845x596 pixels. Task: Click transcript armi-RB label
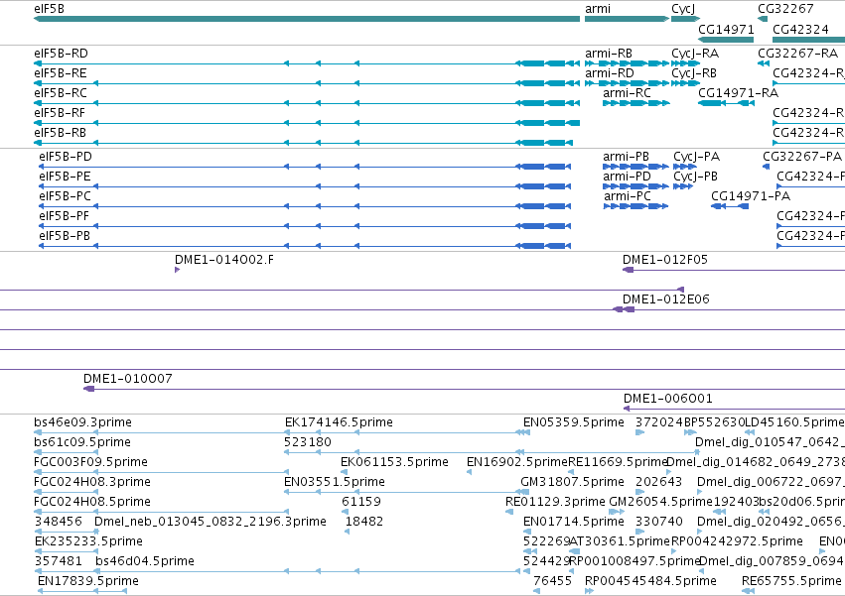point(609,54)
